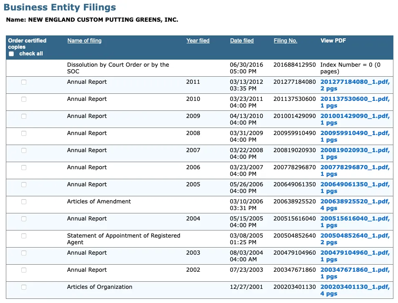
Task: Sort table by Date filed
Action: [x=242, y=40]
